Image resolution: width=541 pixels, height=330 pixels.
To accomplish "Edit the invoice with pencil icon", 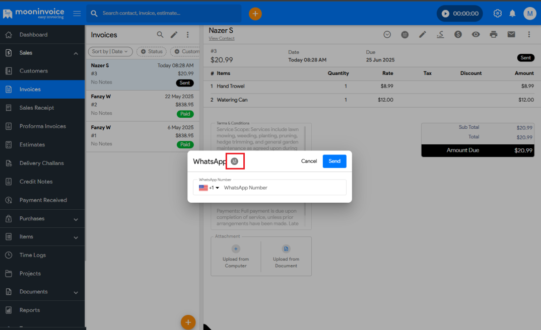I will [423, 34].
